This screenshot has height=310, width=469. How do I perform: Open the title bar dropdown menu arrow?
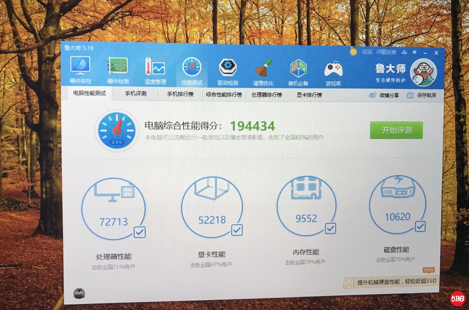414,52
